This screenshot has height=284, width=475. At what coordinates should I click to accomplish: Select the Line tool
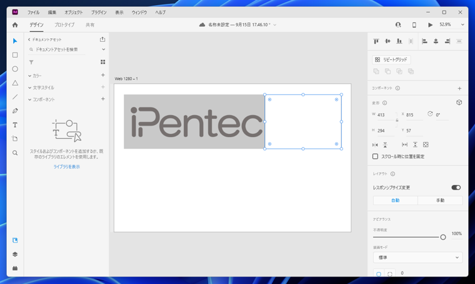pos(15,97)
